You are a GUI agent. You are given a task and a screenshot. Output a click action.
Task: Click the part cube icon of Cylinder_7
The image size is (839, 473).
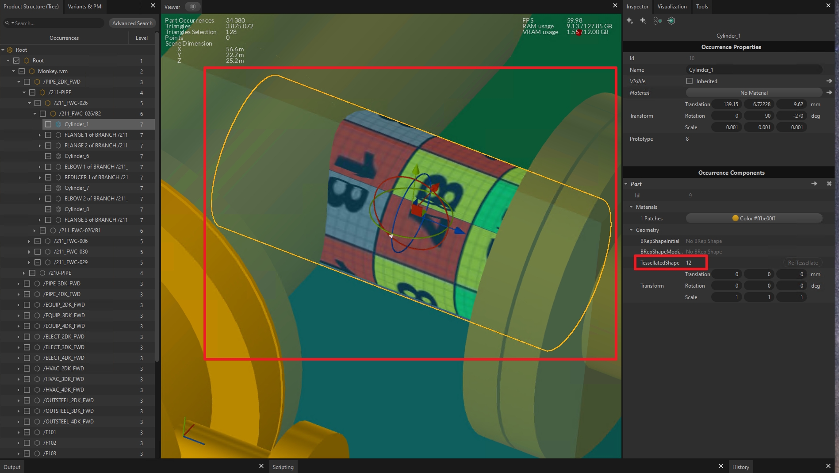pos(58,188)
